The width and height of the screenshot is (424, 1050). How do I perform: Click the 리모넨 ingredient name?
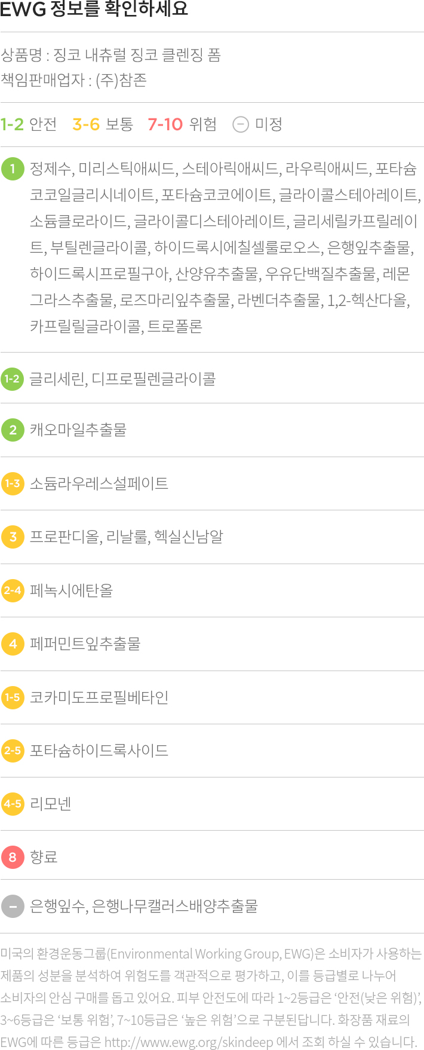[51, 804]
